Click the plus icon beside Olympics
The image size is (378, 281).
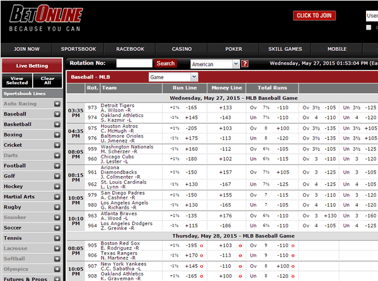[57, 269]
